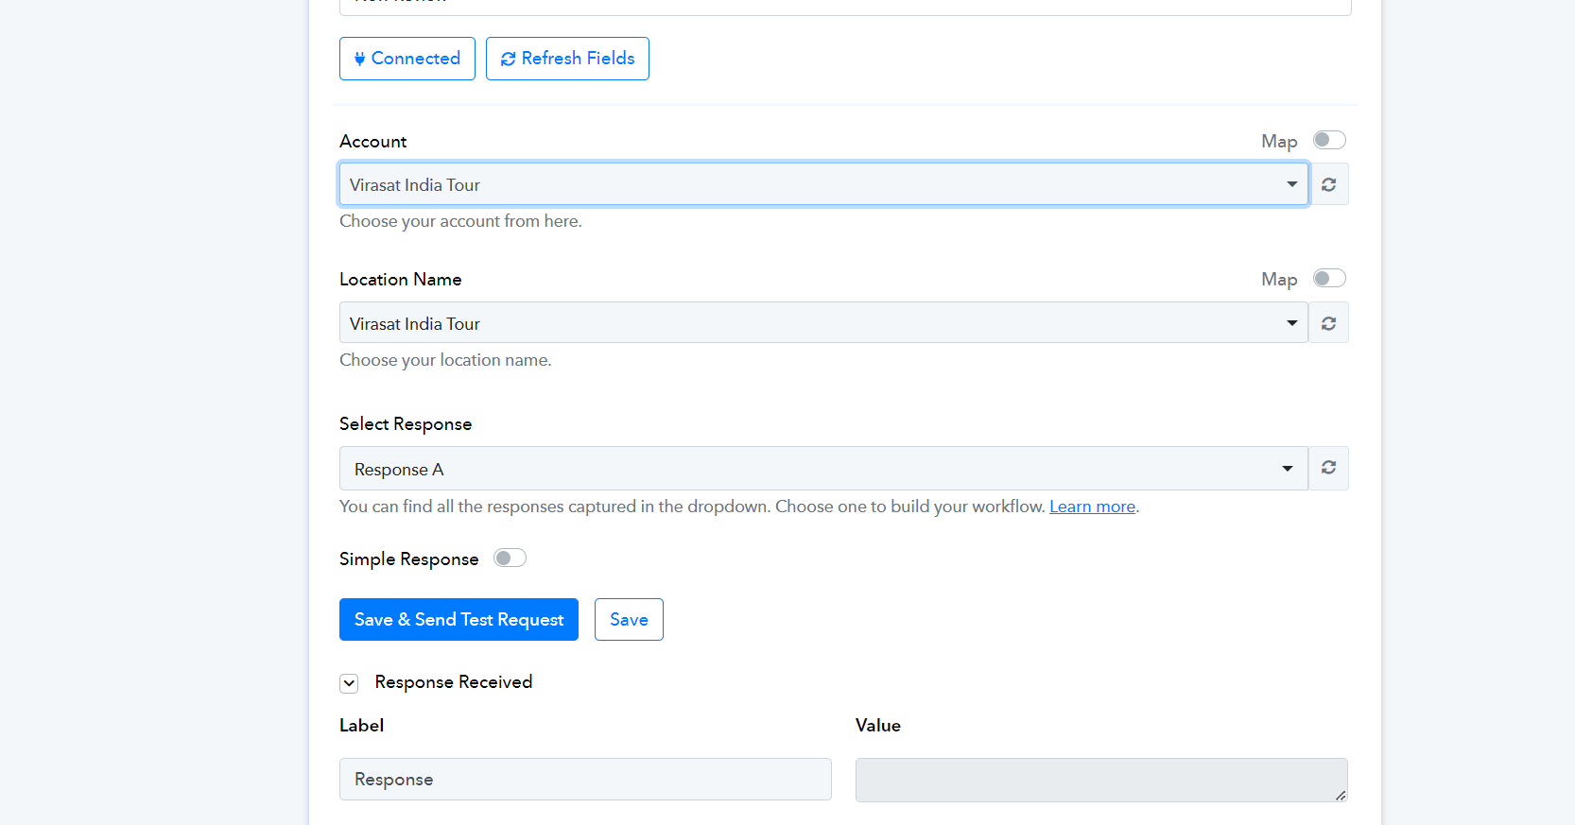Click the Connected button
This screenshot has height=825, width=1575.
pos(407,59)
